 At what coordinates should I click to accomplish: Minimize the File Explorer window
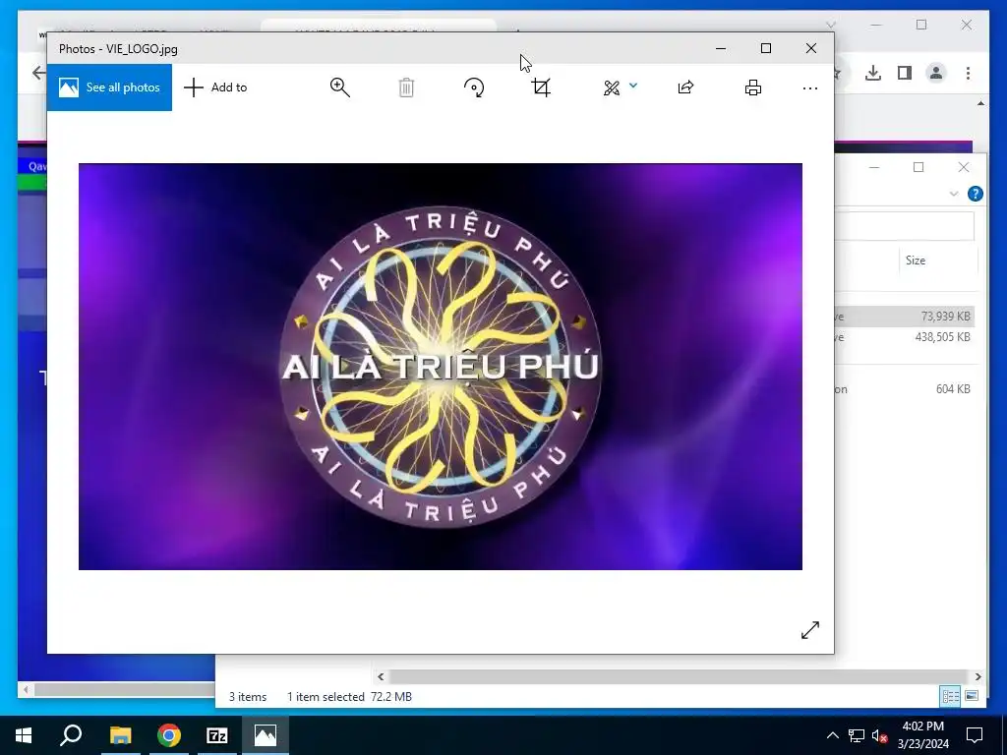pyautogui.click(x=874, y=167)
